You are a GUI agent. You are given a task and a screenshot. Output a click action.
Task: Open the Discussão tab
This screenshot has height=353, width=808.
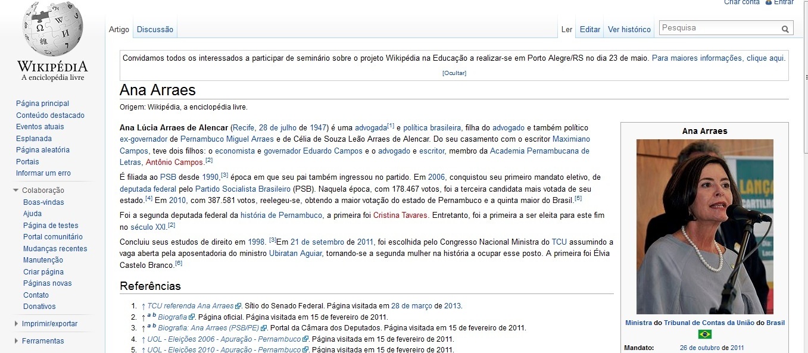(x=155, y=29)
